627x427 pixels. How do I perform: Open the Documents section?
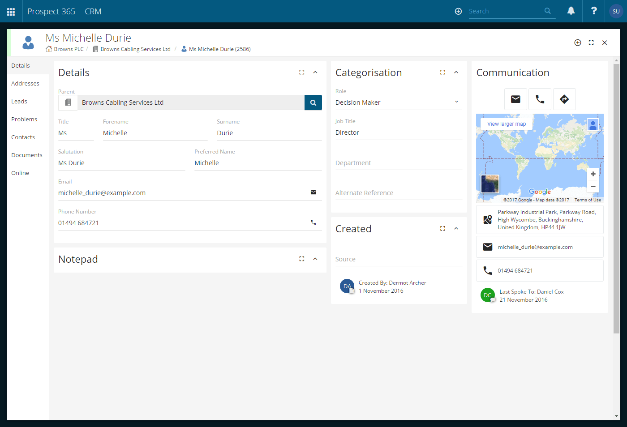pyautogui.click(x=26, y=155)
